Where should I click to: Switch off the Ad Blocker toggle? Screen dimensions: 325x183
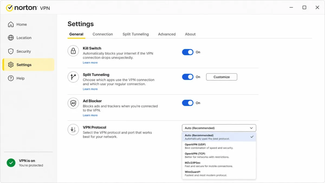coord(188,103)
